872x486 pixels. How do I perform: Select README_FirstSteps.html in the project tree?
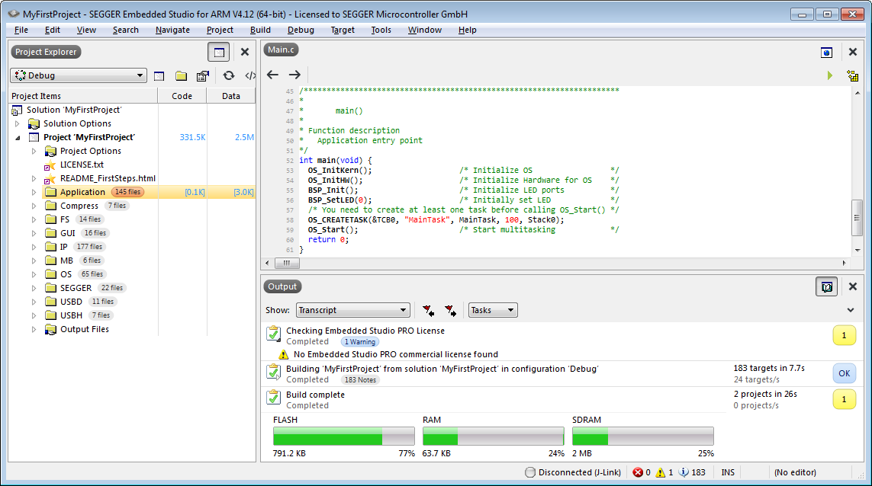point(108,178)
